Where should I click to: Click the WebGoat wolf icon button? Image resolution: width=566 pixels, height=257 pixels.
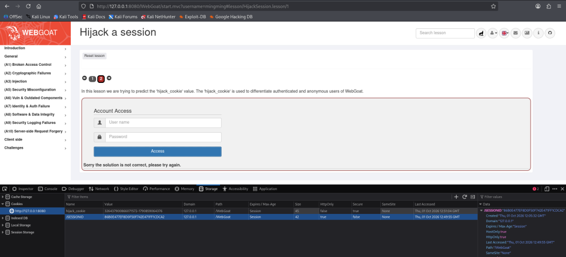tap(481, 33)
